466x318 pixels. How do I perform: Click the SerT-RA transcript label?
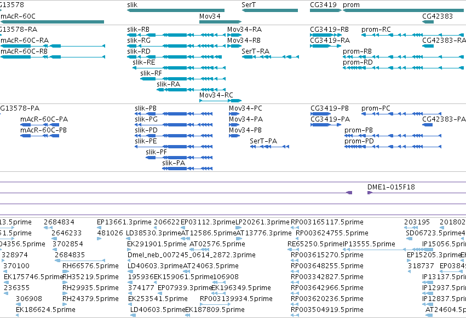click(255, 51)
